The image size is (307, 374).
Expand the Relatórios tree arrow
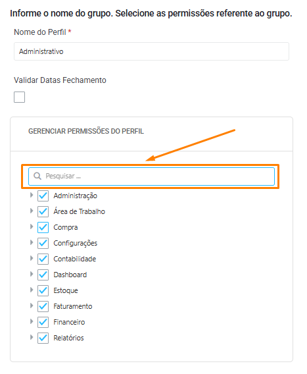tap(32, 337)
